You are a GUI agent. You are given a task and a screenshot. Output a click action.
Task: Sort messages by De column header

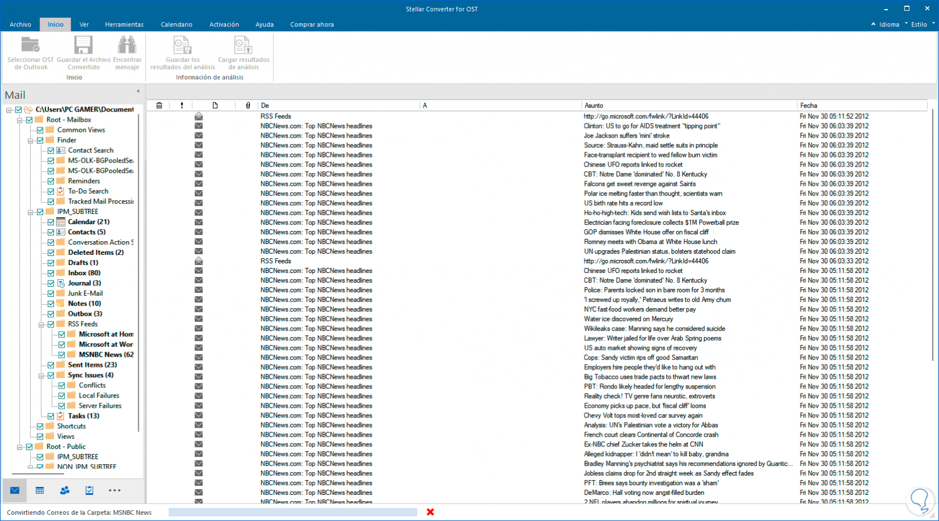tap(339, 105)
